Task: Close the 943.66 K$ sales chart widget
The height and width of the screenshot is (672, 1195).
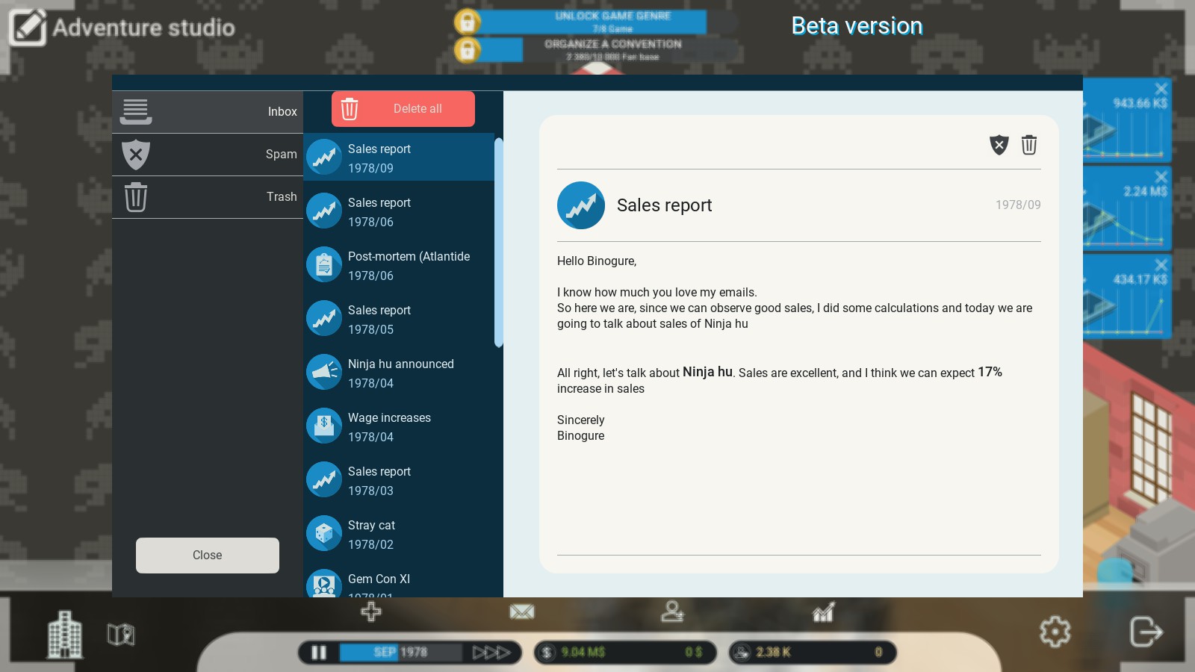Action: click(1161, 89)
